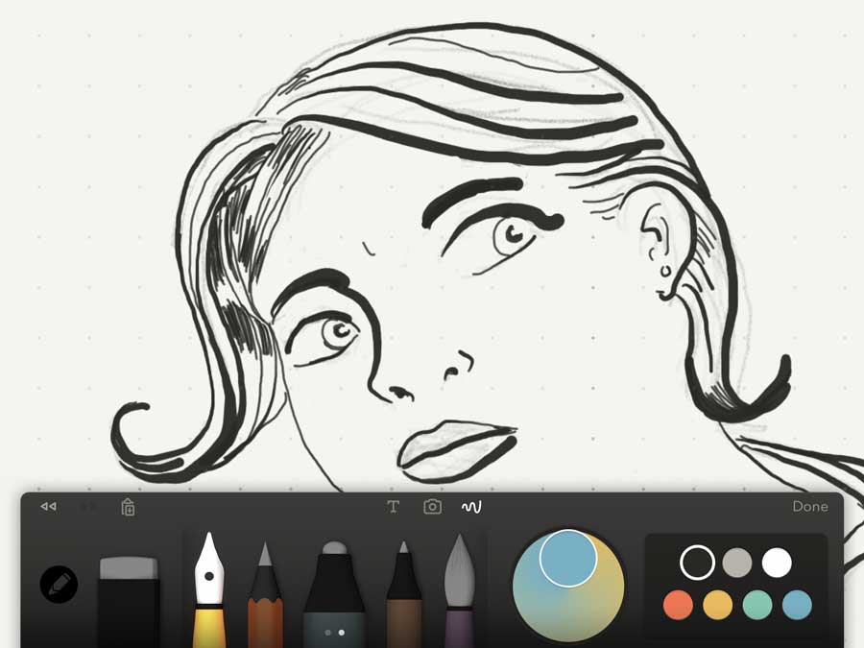This screenshot has height=648, width=864.
Task: Select the gray color swatch
Action: click(x=737, y=564)
